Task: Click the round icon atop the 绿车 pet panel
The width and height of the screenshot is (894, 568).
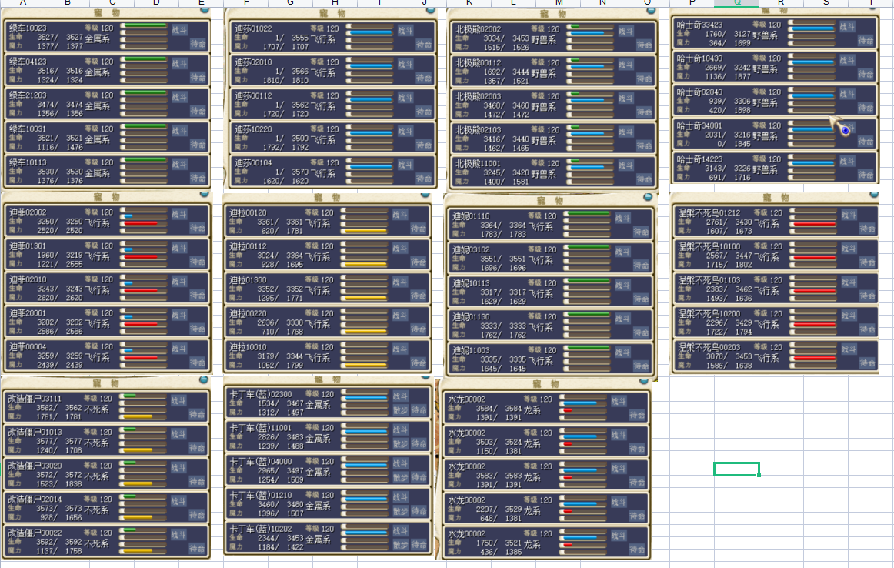Action: [204, 10]
